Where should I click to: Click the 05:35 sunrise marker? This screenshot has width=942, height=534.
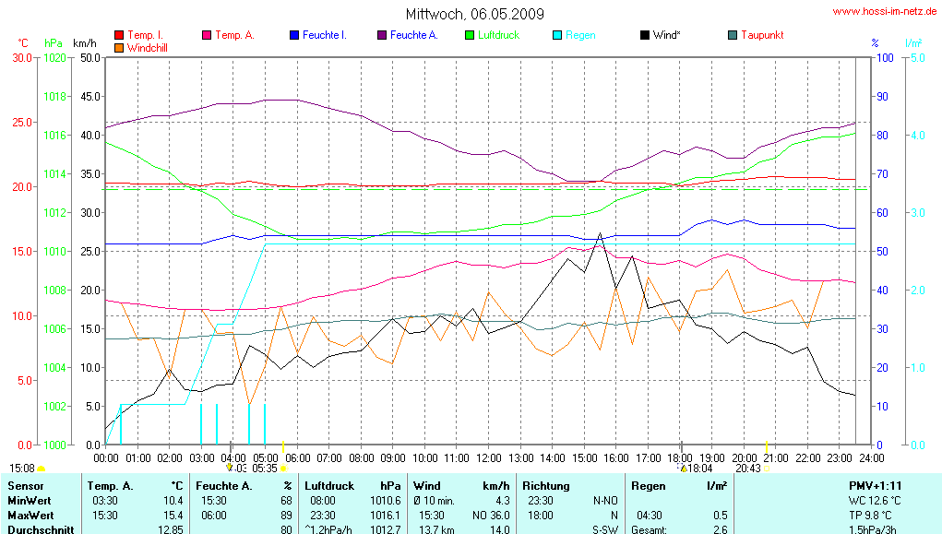(x=265, y=469)
